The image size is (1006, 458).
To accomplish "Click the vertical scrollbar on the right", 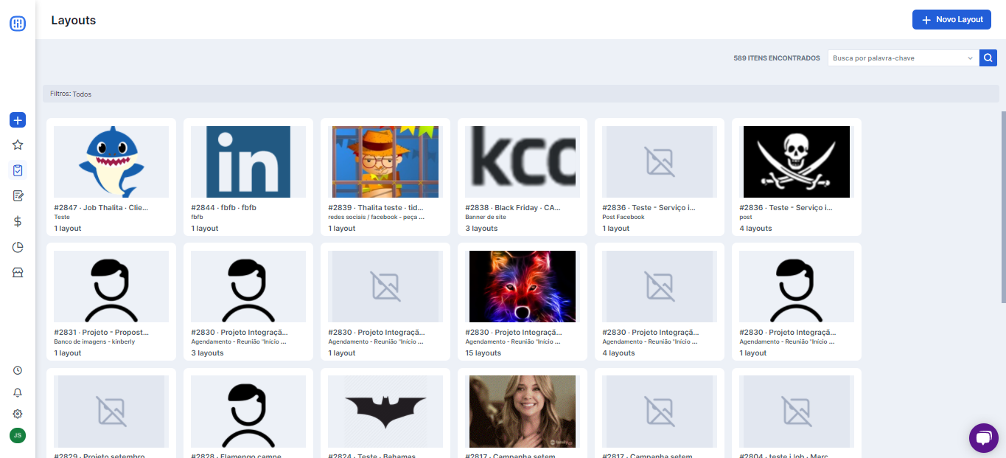I will tap(1003, 207).
